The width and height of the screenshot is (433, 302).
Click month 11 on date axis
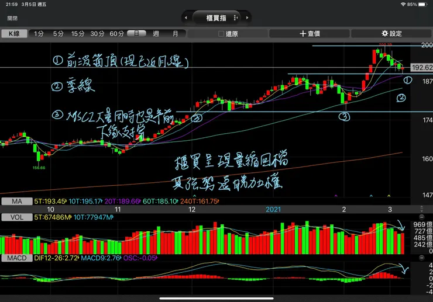click(118, 210)
